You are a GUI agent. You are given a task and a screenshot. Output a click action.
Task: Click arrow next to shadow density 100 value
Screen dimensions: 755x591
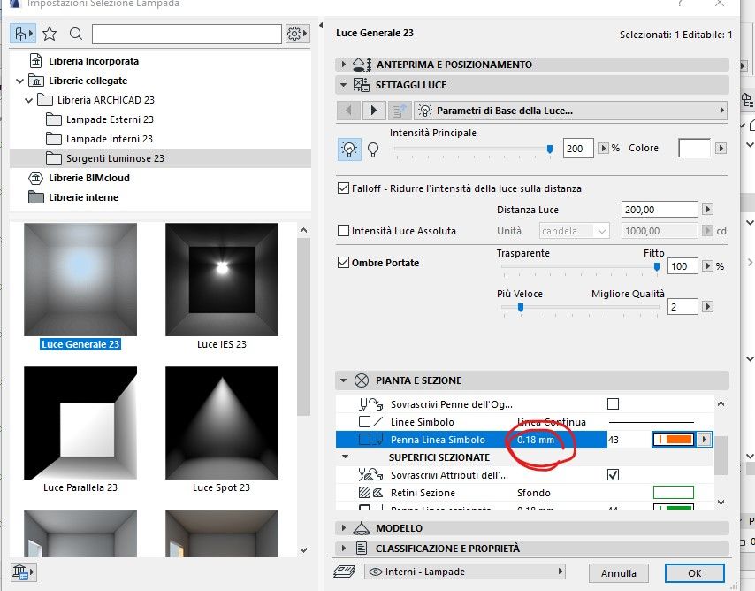(x=707, y=265)
